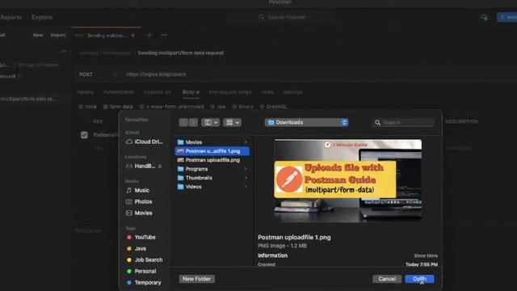Expand the Programs folder chevron
The image size is (517, 291).
point(246,169)
